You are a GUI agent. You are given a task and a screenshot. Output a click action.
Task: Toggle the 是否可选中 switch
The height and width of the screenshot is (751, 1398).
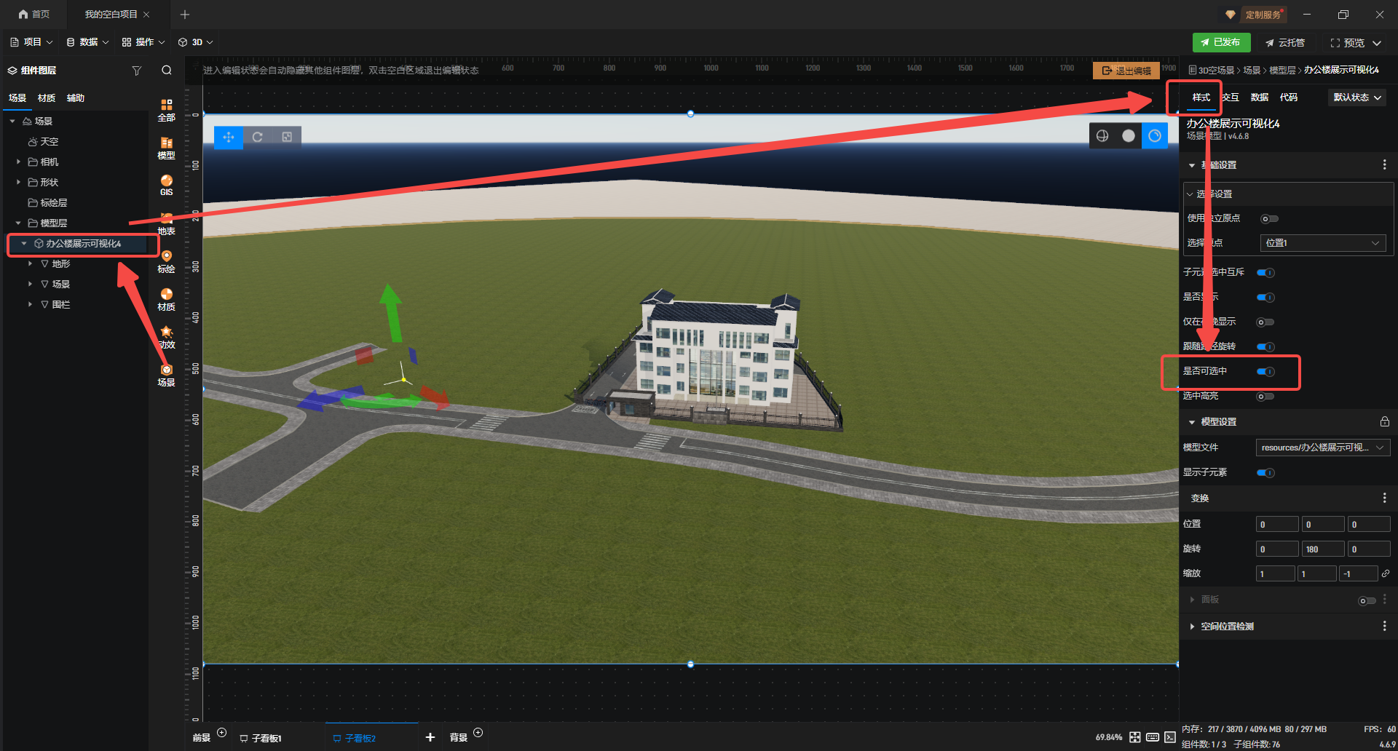1265,372
